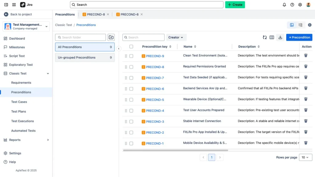Switch to the PRECOND-8 tab
The width and height of the screenshot is (315, 177).
pos(96,14)
